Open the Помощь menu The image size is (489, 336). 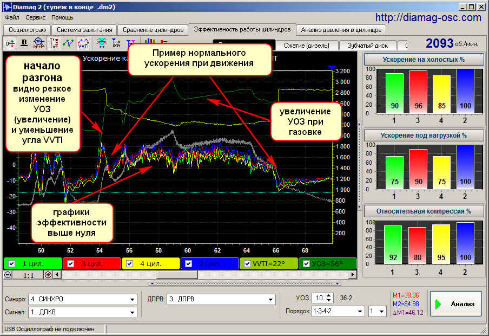point(62,17)
